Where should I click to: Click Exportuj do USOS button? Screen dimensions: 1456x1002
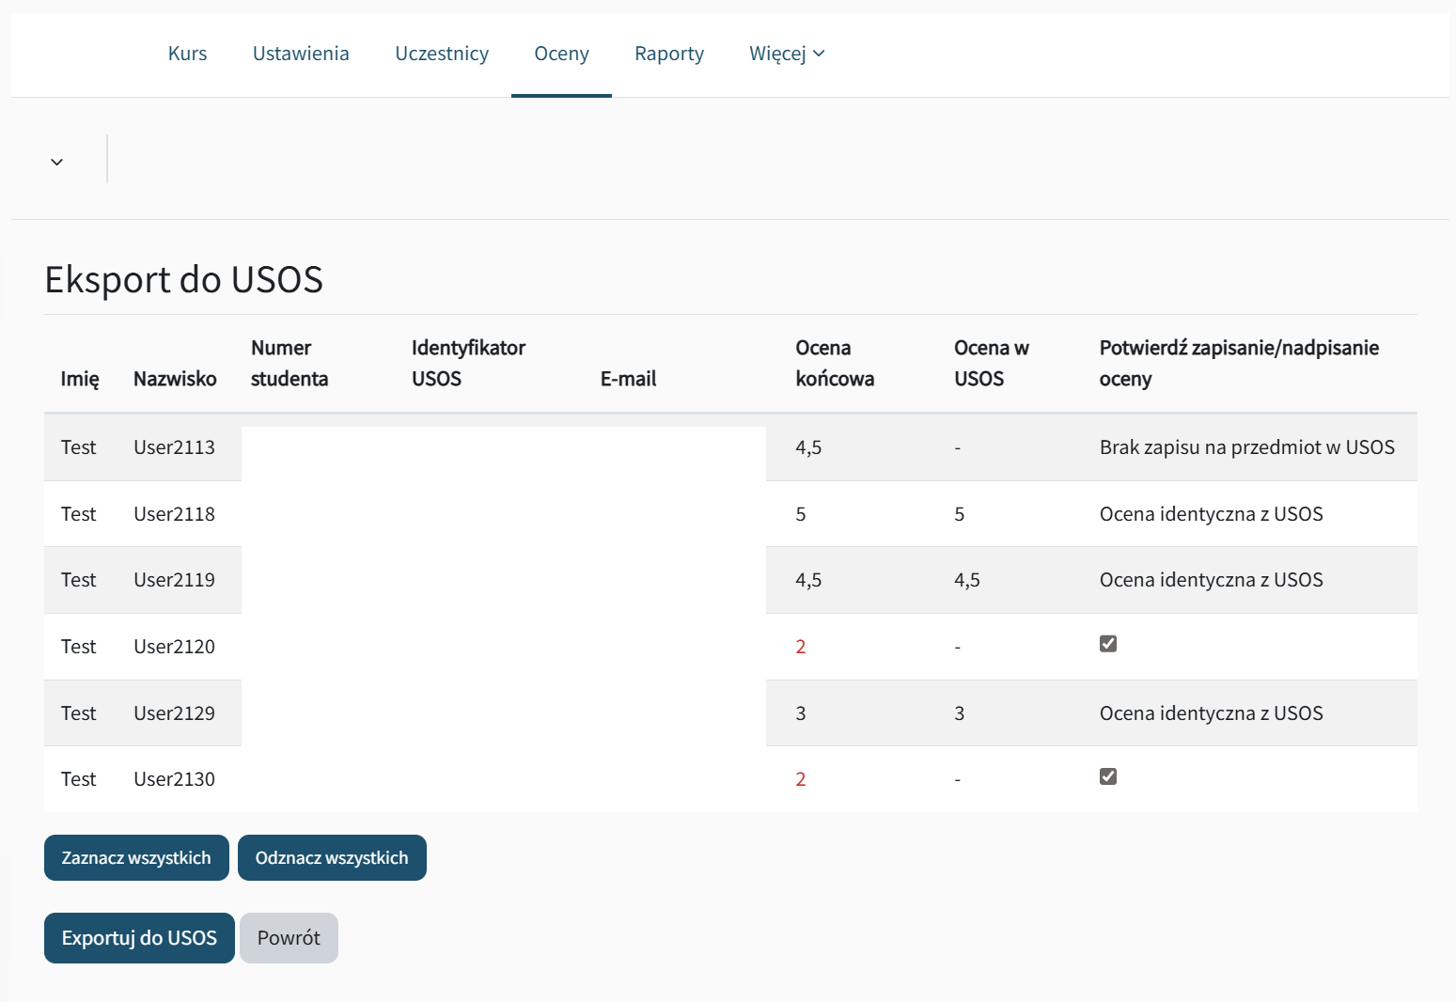coord(139,938)
